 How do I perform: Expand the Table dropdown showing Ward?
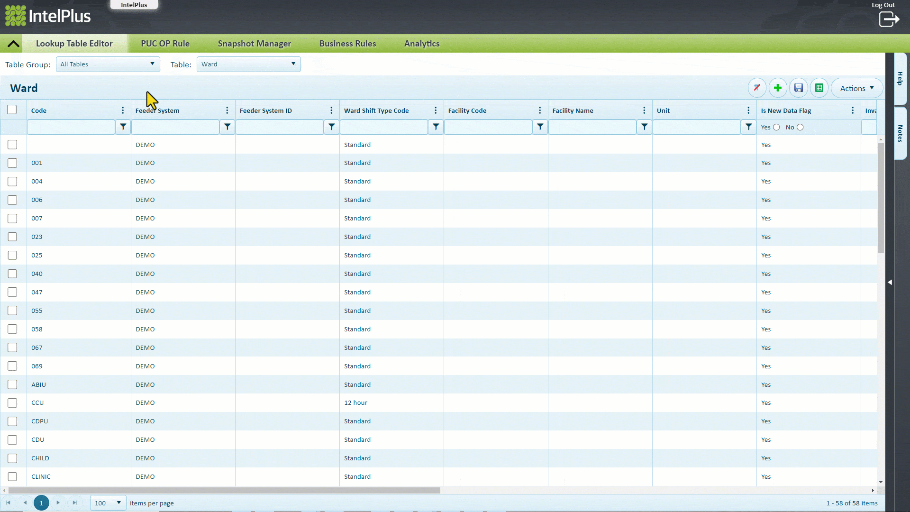249,64
